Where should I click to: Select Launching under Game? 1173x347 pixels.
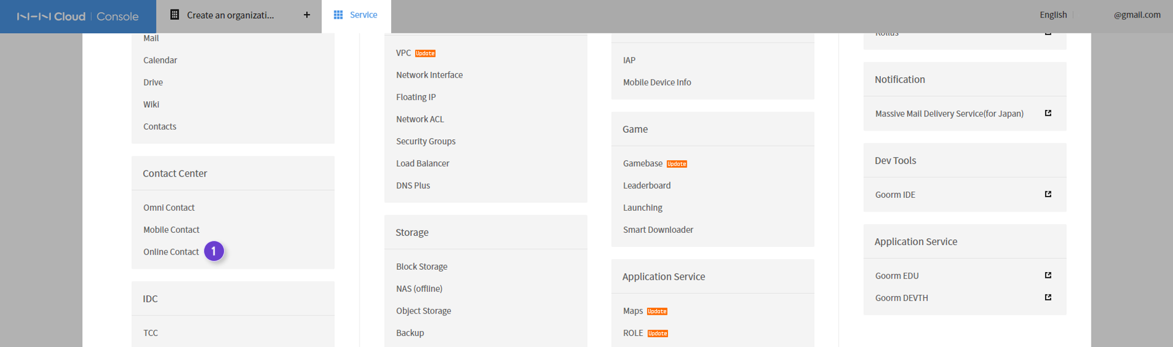643,208
